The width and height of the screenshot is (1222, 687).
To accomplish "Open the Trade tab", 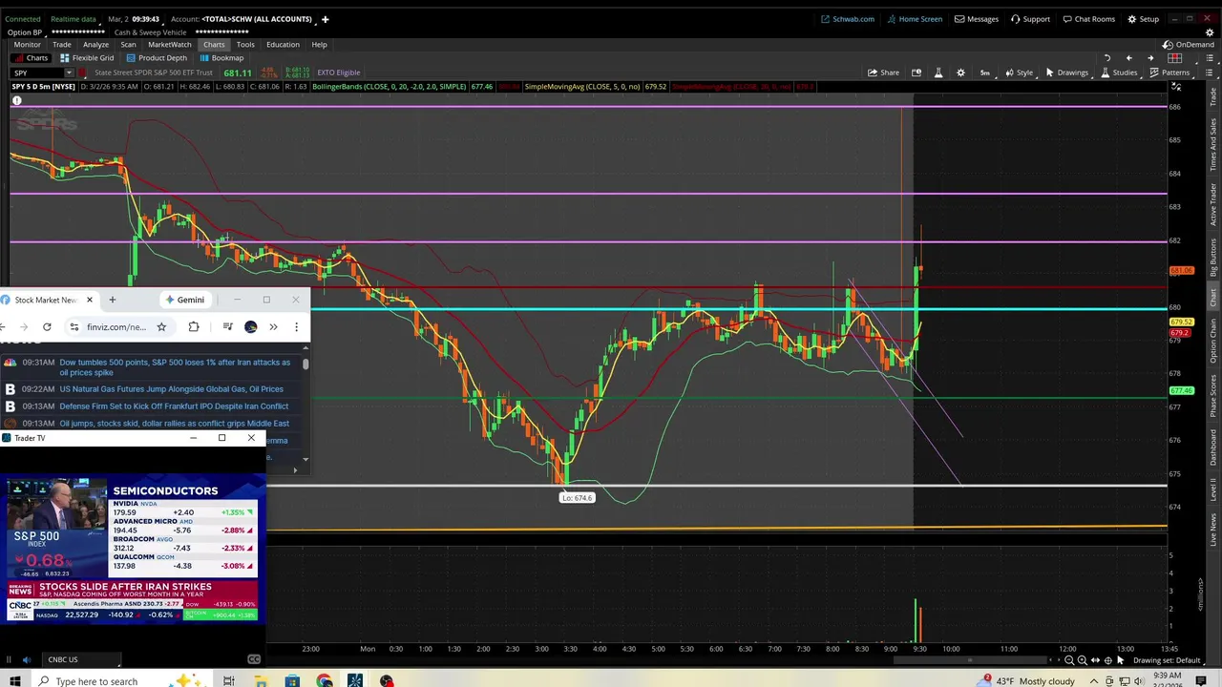I will tap(61, 45).
